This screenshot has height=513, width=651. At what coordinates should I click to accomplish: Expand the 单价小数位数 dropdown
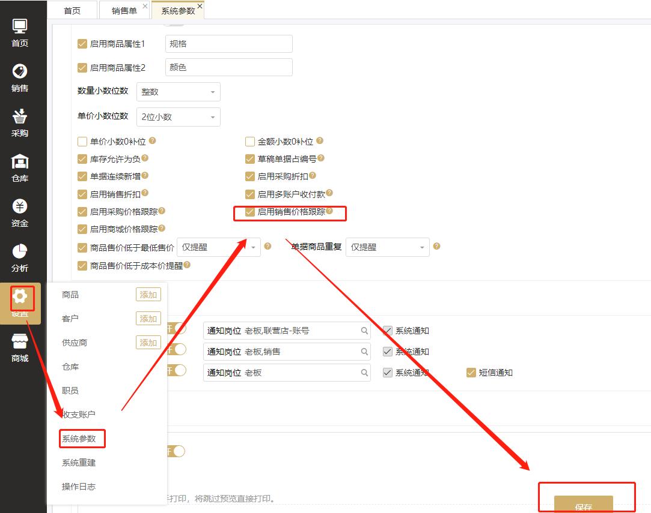pyautogui.click(x=178, y=116)
